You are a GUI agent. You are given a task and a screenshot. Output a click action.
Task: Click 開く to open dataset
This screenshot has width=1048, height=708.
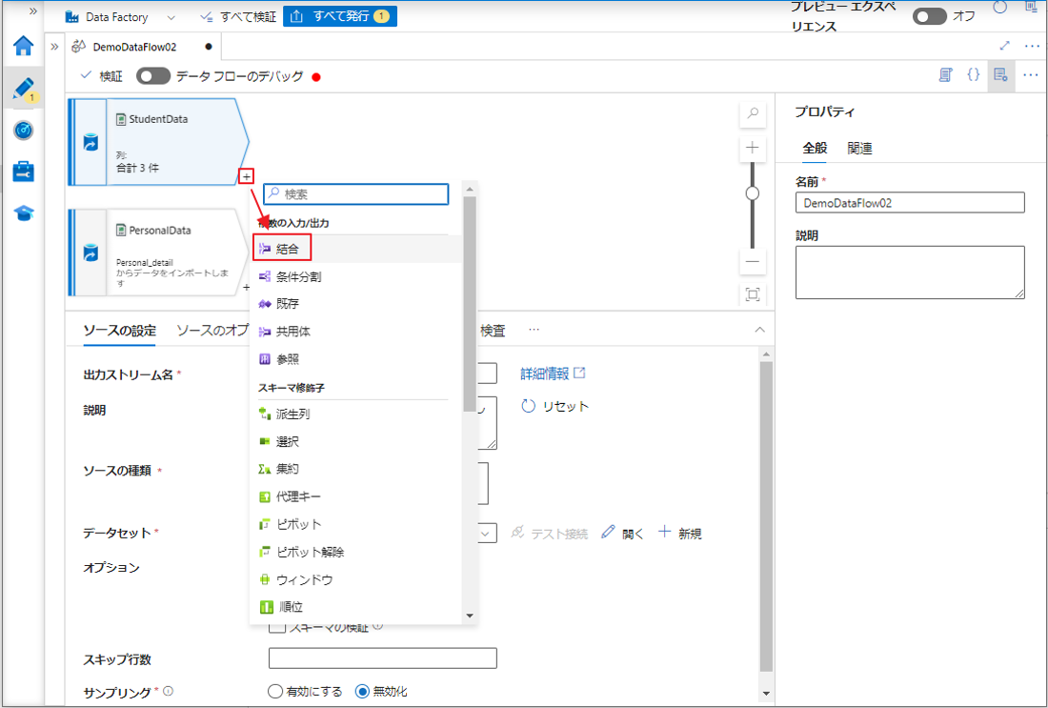pos(622,534)
